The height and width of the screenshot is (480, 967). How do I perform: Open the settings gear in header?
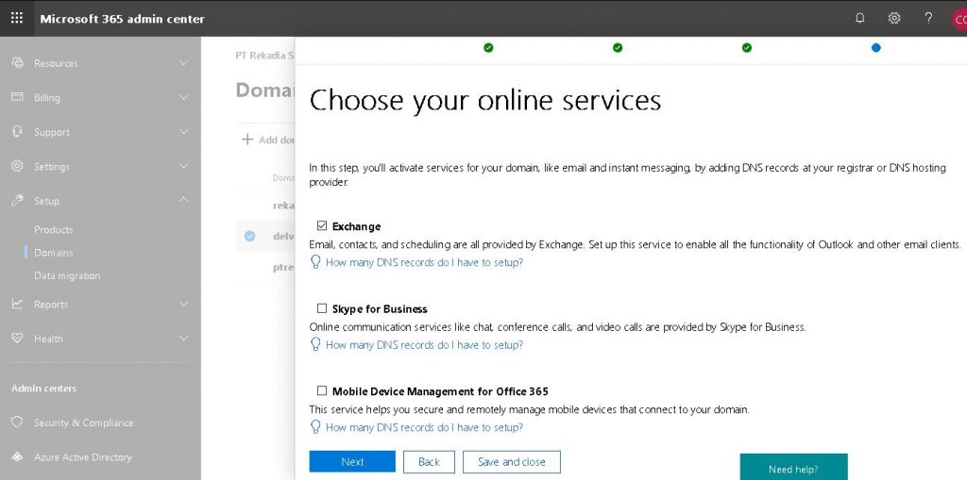click(x=894, y=18)
